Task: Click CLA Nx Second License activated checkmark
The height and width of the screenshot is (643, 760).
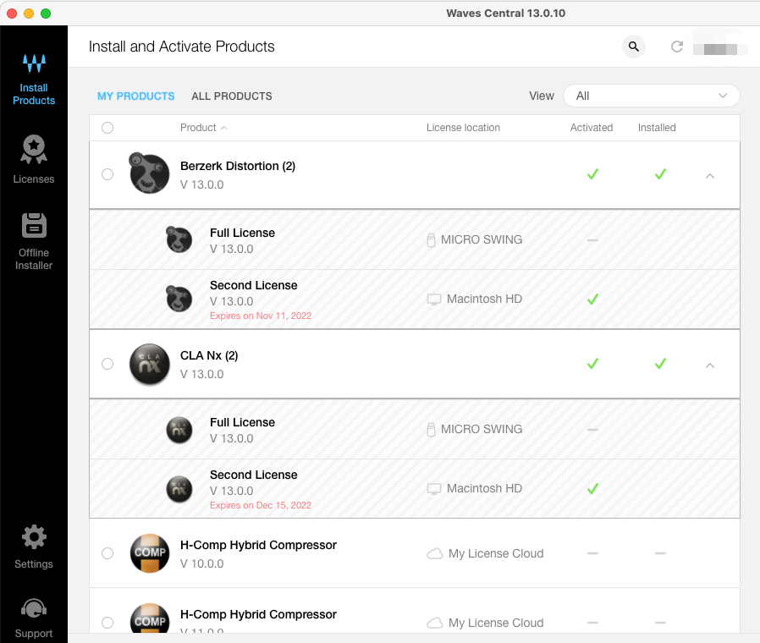Action: tap(592, 488)
